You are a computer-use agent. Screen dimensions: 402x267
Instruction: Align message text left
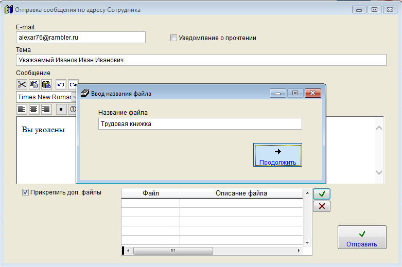[22, 109]
